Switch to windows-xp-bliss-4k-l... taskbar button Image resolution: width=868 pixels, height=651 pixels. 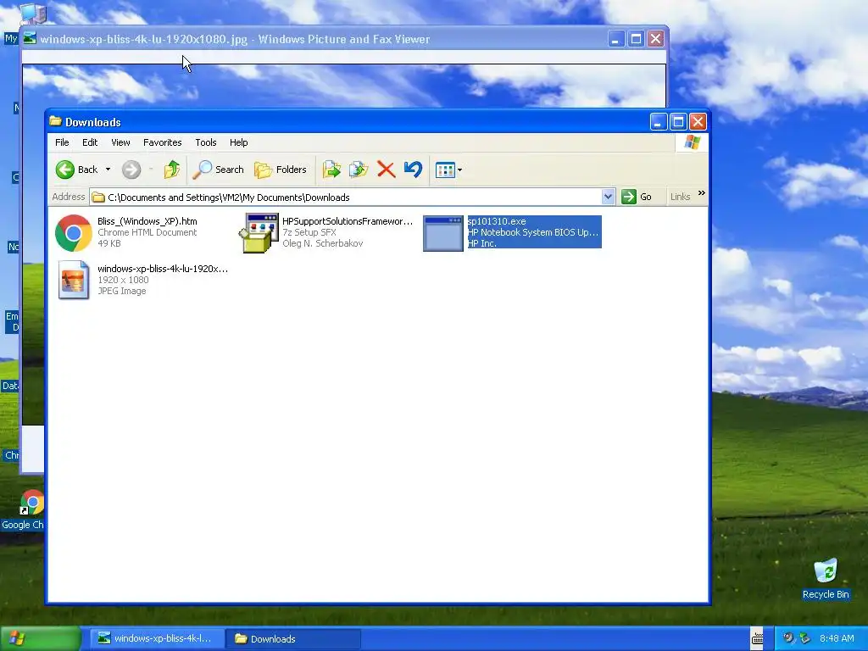coord(157,639)
